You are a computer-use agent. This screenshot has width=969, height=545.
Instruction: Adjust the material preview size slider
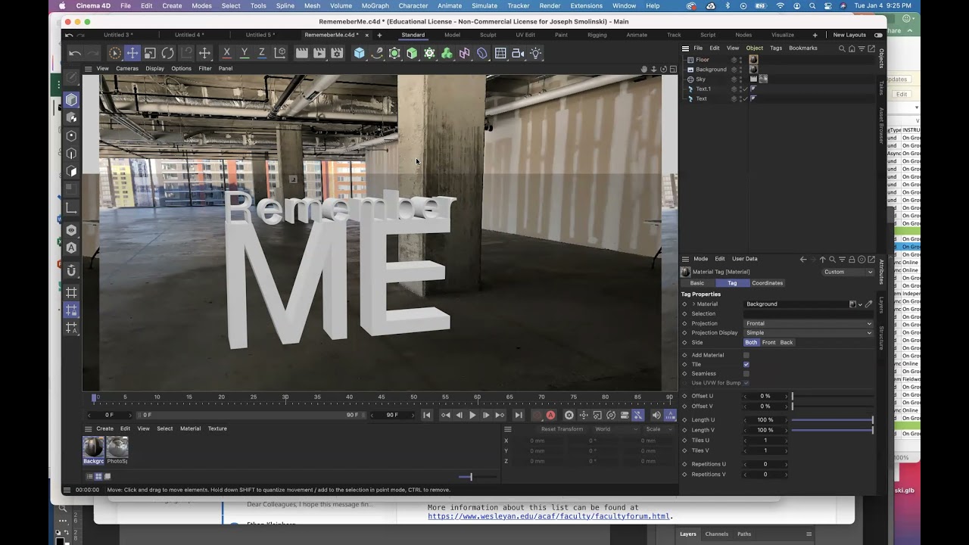tap(477, 477)
